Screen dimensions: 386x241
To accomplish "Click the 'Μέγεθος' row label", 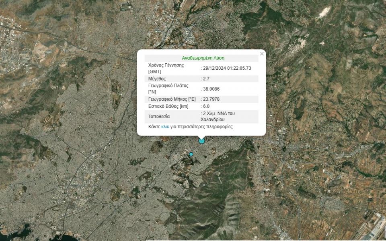I will click(x=157, y=79).
